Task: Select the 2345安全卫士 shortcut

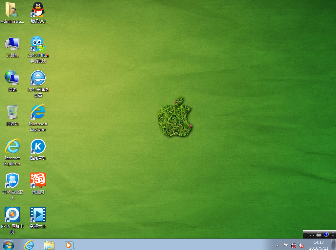Action: 12,186
